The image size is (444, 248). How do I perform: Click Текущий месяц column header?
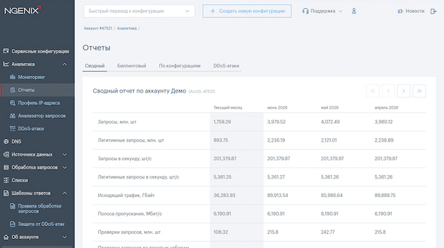coord(228,108)
